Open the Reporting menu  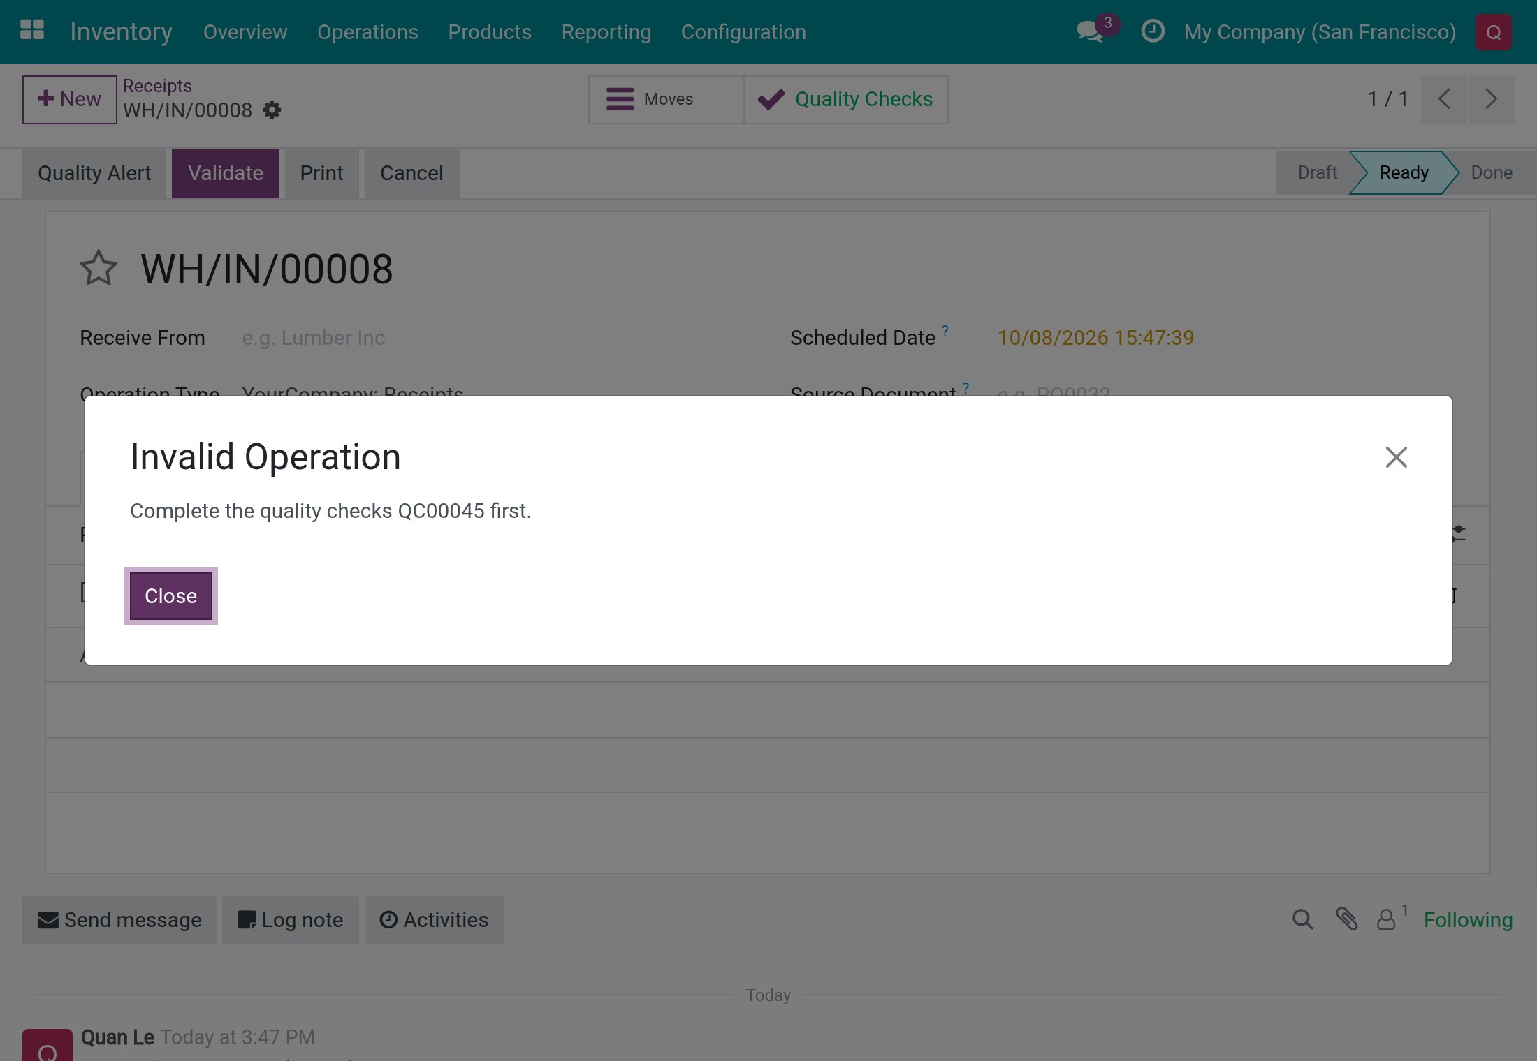[606, 32]
